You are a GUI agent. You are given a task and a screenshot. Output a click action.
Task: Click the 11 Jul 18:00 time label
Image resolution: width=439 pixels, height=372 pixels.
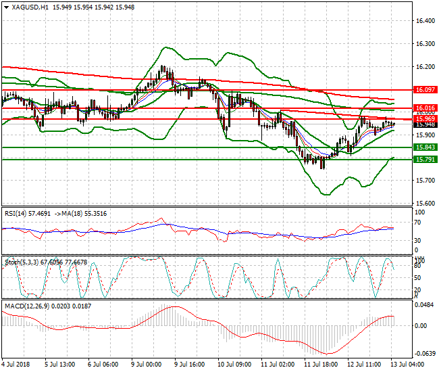point(321,365)
